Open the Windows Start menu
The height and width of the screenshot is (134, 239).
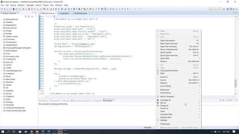(3, 131)
